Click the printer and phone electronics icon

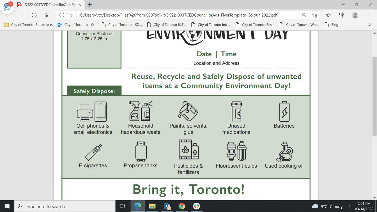point(92,112)
